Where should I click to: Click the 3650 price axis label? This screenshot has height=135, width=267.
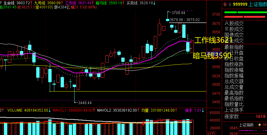pyautogui.click(x=216, y=32)
